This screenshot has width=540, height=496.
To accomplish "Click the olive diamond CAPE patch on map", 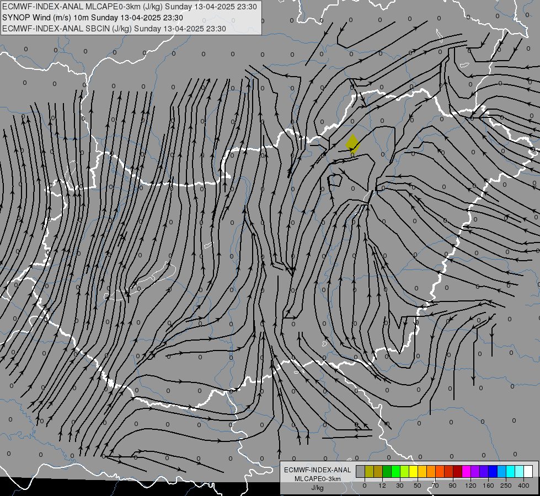I will pyautogui.click(x=353, y=144).
